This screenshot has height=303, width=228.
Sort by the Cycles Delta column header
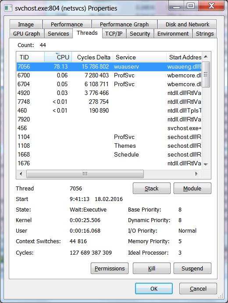tap(93, 57)
